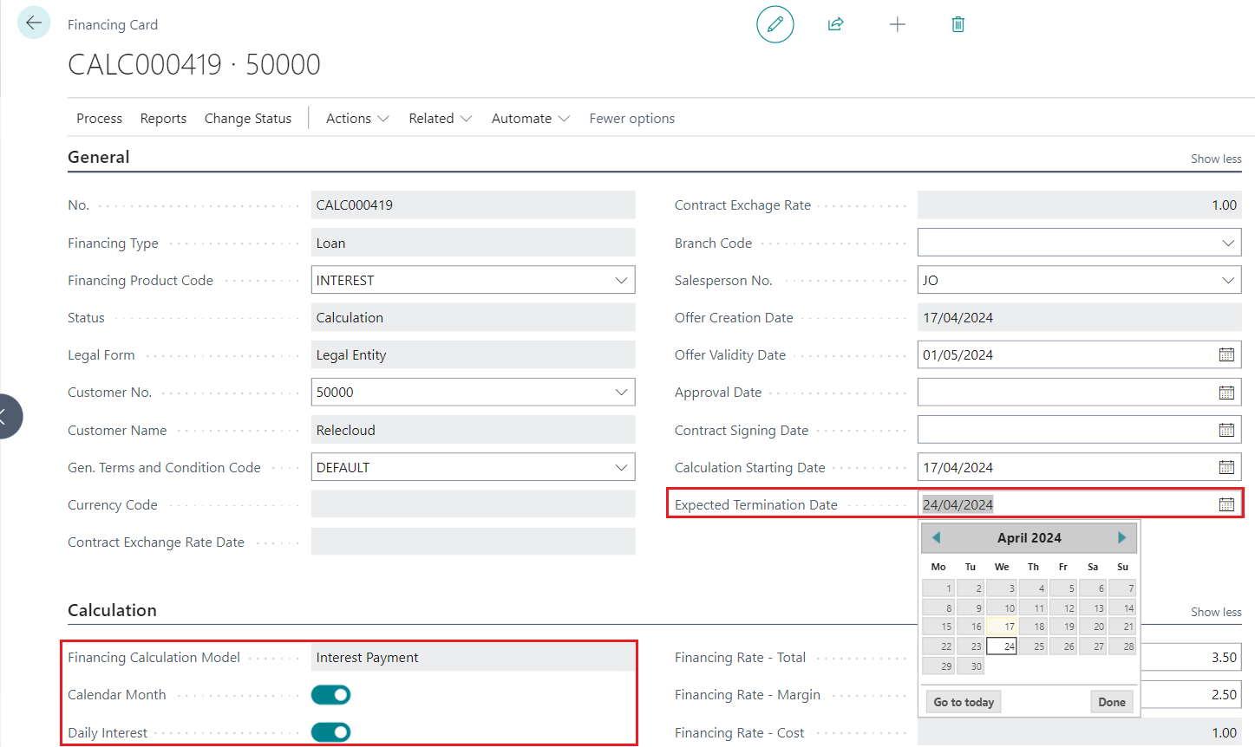
Task: Select April 25 in the calendar
Action: pos(1034,646)
